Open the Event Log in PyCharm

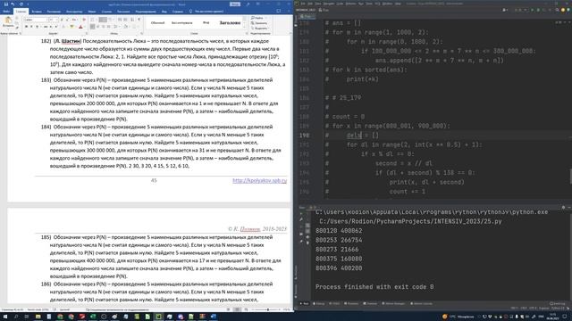[557, 303]
